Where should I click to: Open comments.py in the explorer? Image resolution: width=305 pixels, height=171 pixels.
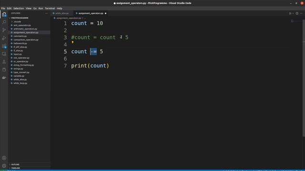20,36
